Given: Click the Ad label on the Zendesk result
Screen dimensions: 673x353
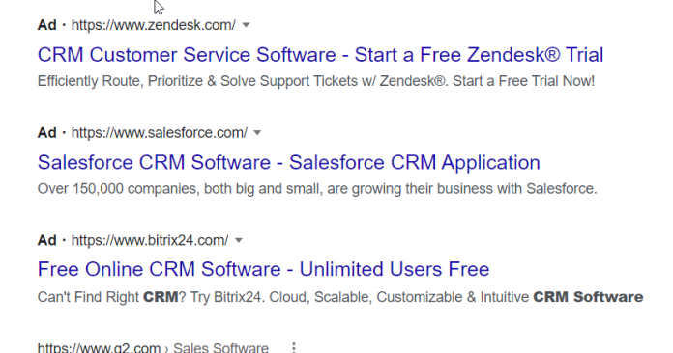Looking at the screenshot, I should point(46,25).
